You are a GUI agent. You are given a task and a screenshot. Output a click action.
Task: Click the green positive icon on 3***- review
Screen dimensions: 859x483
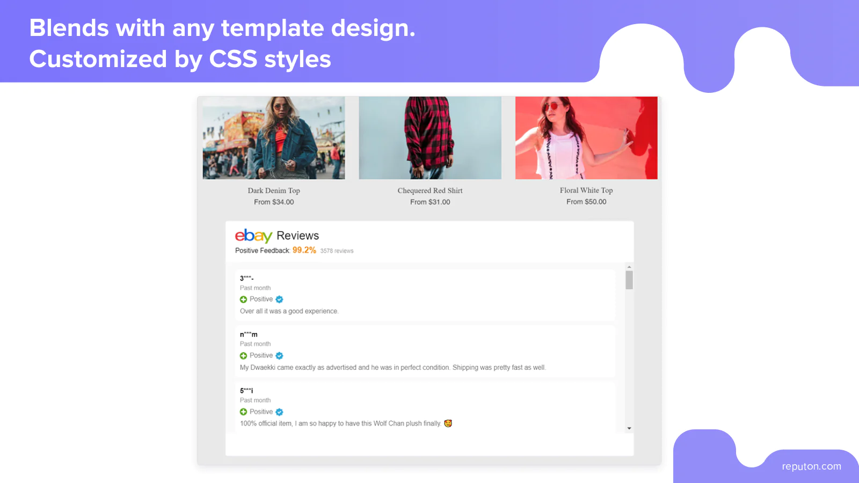point(243,299)
